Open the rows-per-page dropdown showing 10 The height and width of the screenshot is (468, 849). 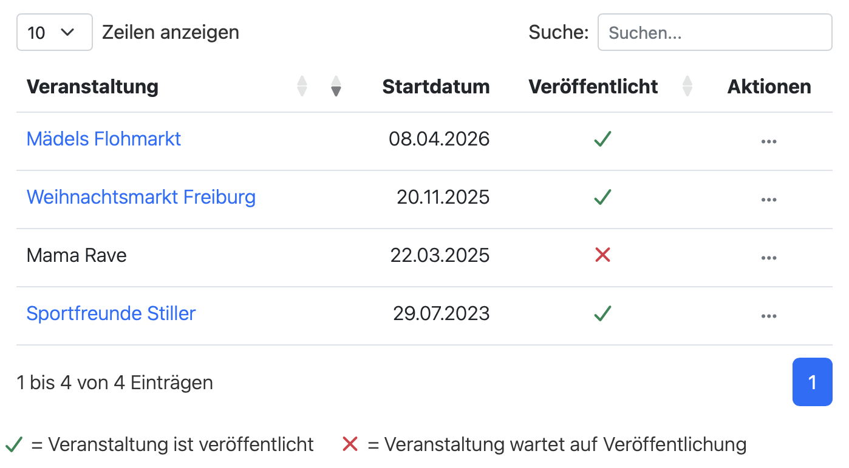click(54, 32)
